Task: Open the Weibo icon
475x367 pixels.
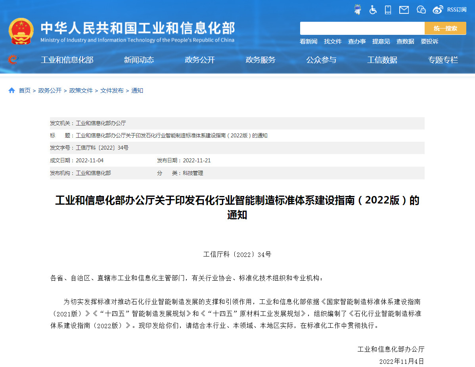Action: point(438,10)
